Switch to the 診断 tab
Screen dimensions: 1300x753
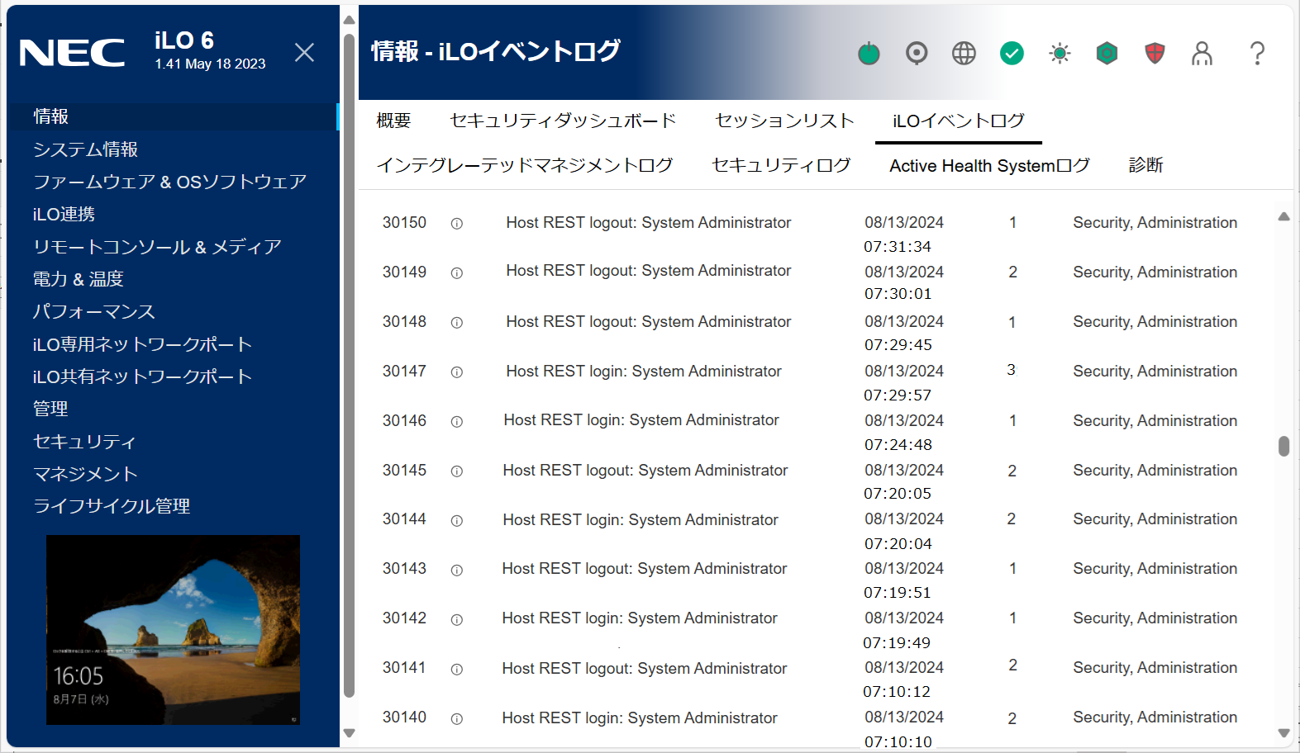[1145, 165]
